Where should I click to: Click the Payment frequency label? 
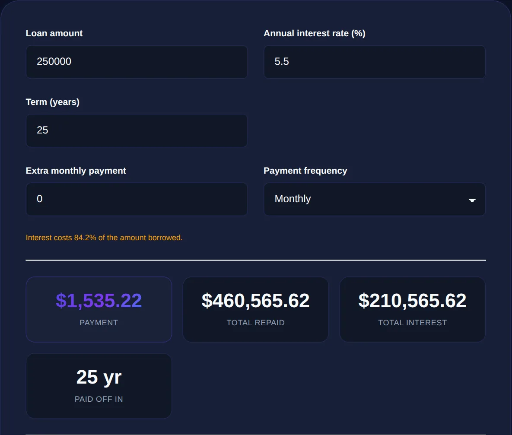305,171
